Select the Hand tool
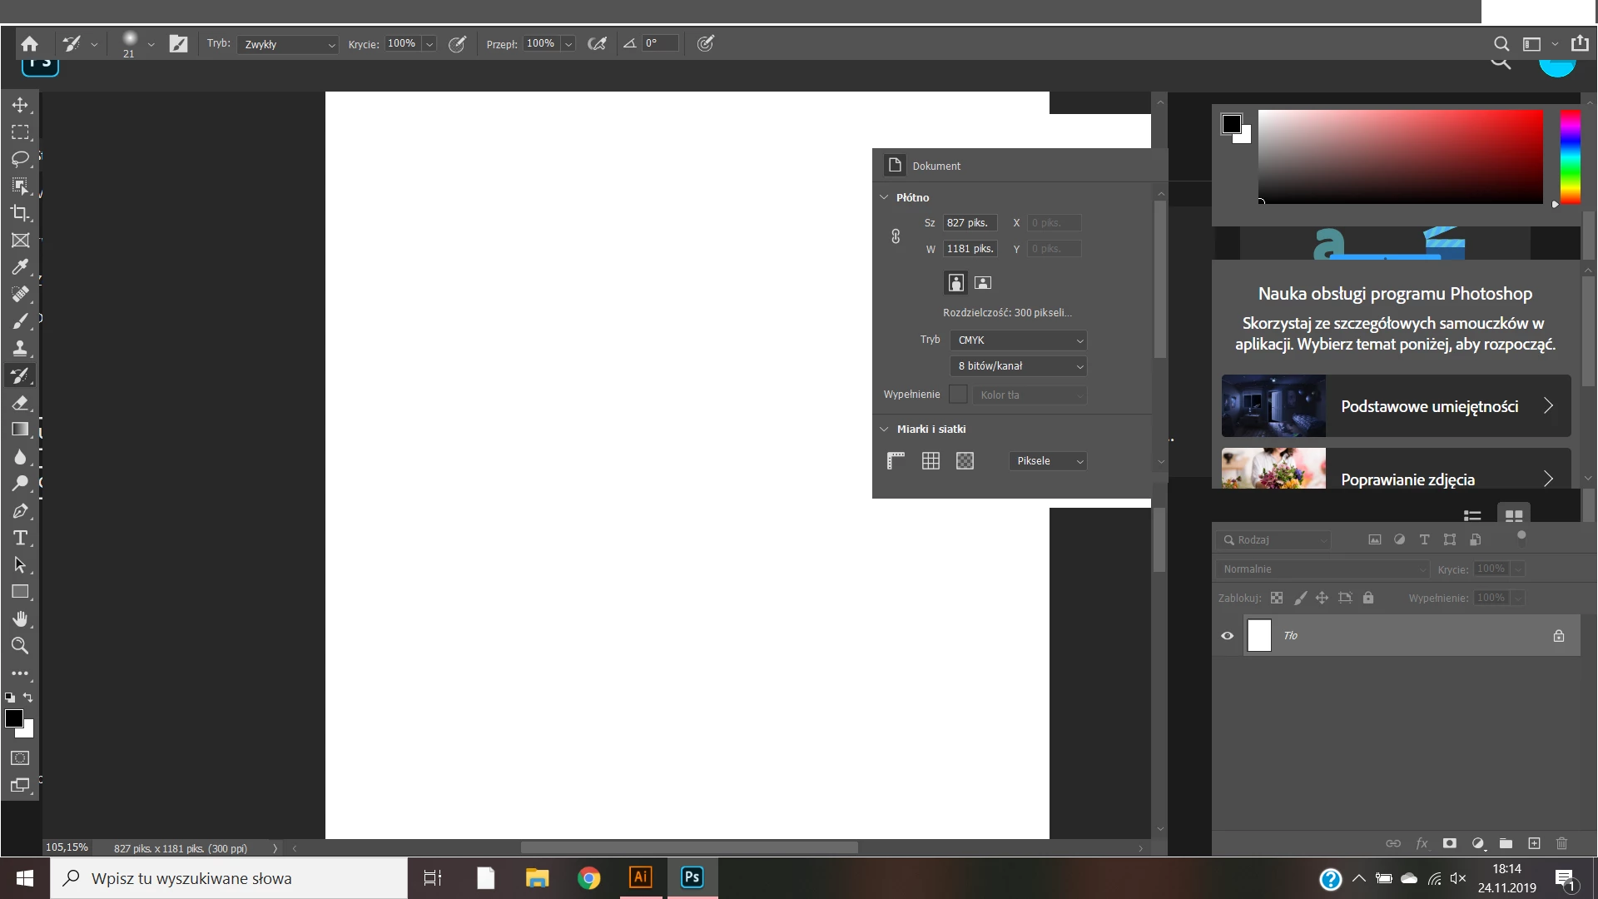The image size is (1598, 899). click(x=20, y=618)
